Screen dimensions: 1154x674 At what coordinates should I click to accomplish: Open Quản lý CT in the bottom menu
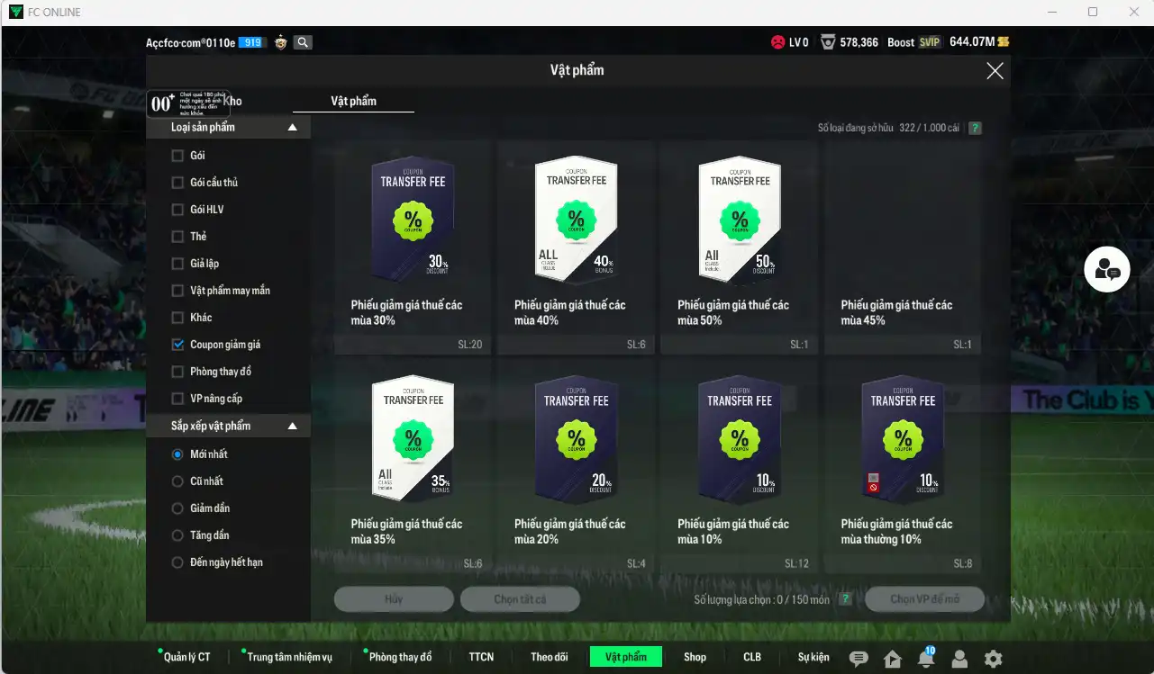[x=186, y=657]
